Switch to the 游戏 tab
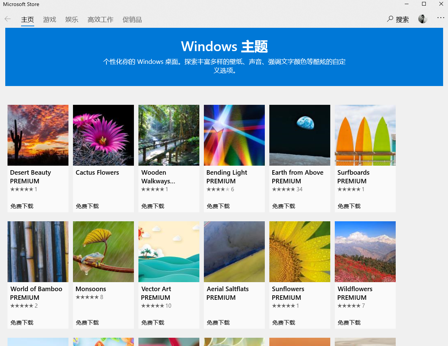The image size is (448, 346). (49, 20)
